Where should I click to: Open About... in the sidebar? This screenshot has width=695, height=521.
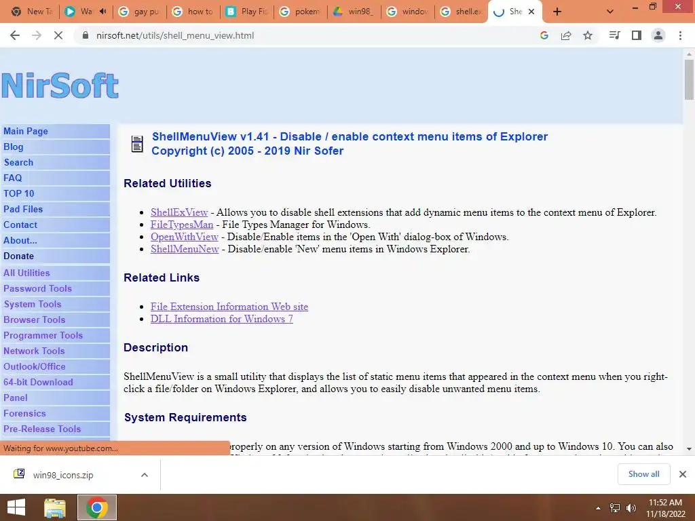55,240
